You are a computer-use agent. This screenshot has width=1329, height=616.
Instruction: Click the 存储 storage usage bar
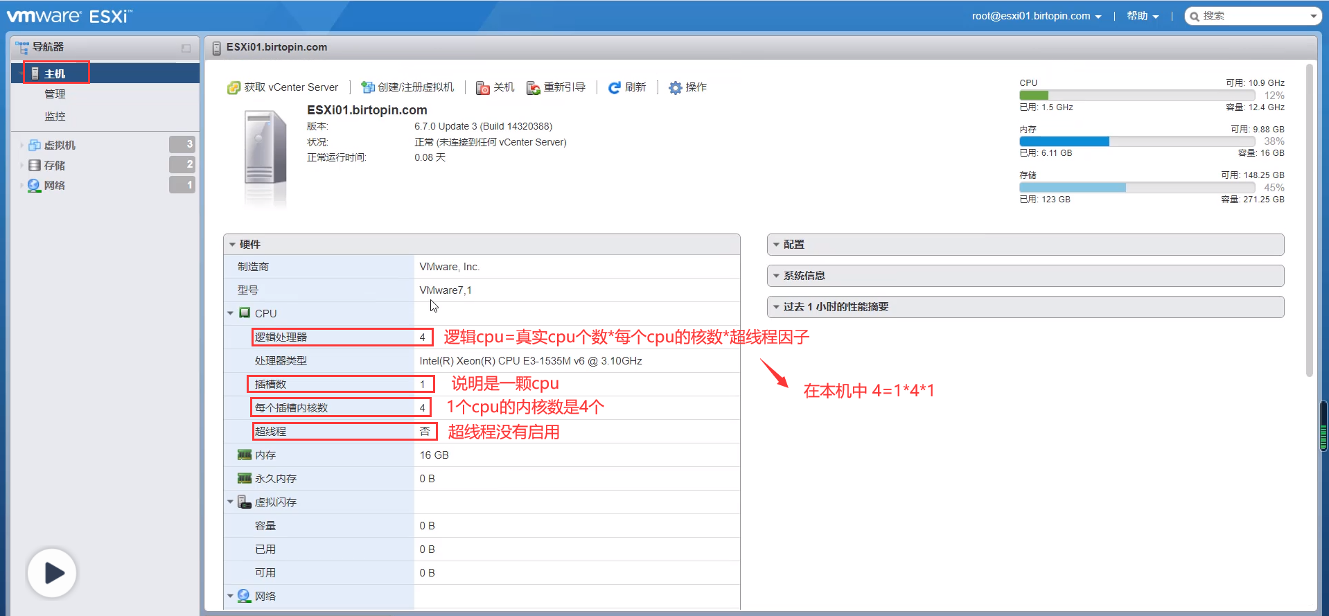pos(1137,188)
